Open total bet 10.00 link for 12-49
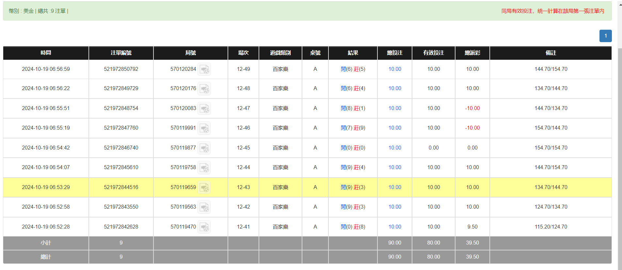622x270 pixels. click(x=394, y=69)
